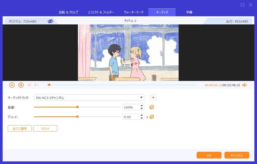The height and width of the screenshot is (164, 257).
Task: Click the タイトル 2 title text
Action: coord(130,21)
